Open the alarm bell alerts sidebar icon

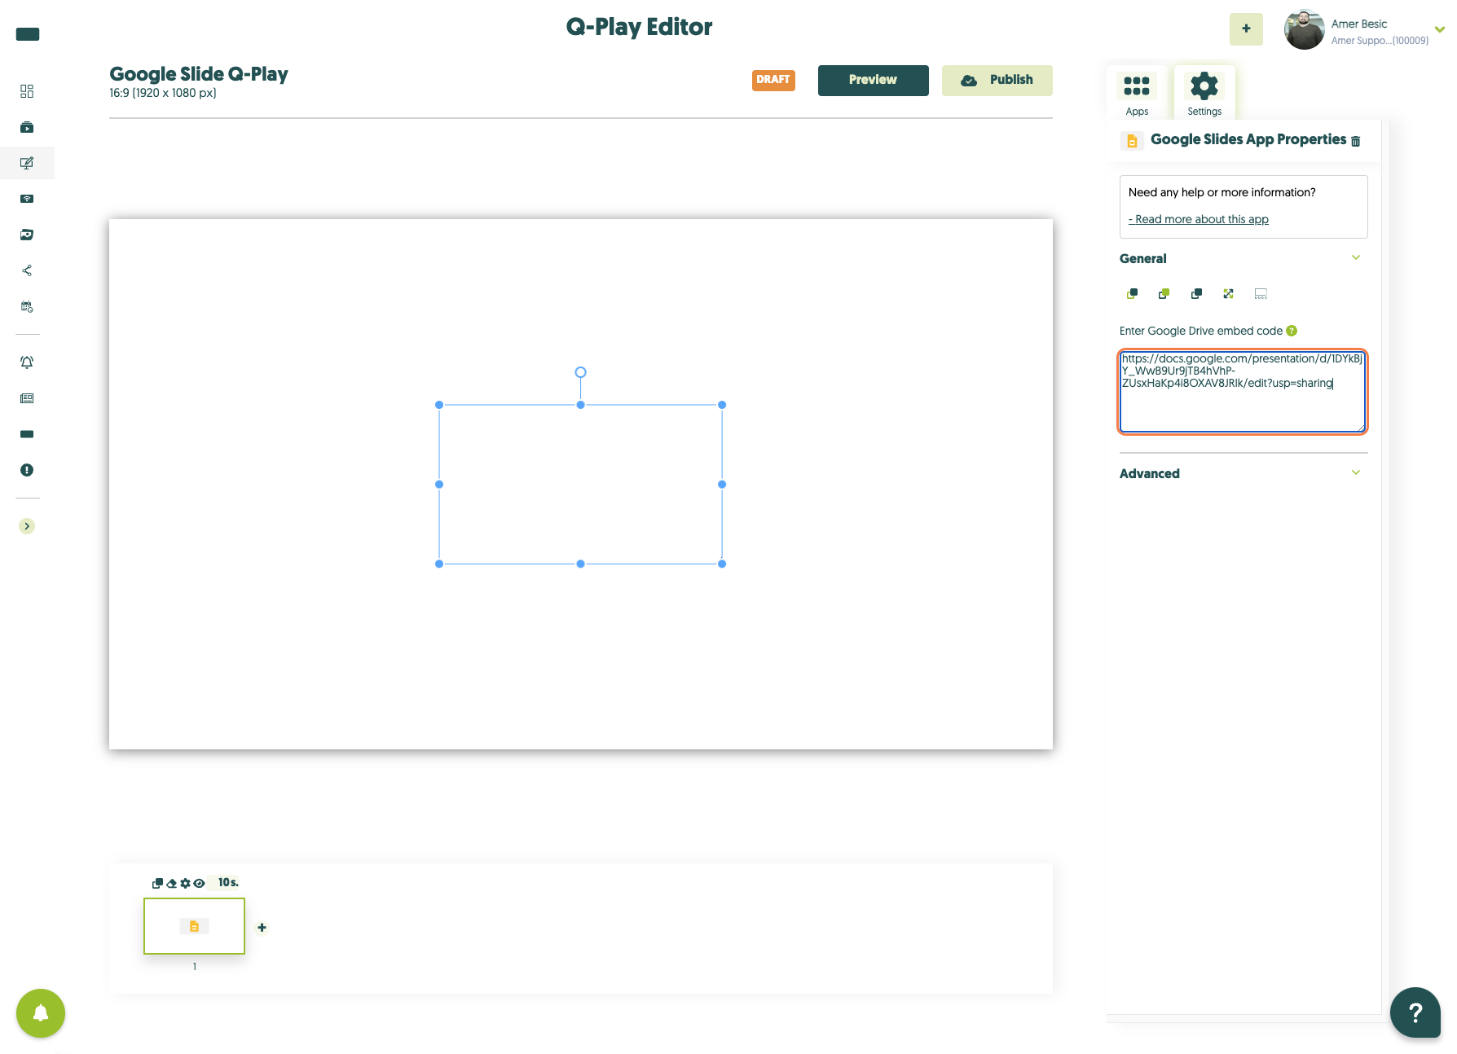click(27, 362)
